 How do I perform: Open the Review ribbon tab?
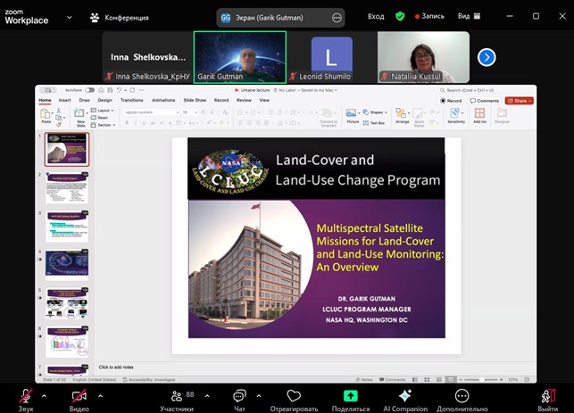tap(244, 100)
